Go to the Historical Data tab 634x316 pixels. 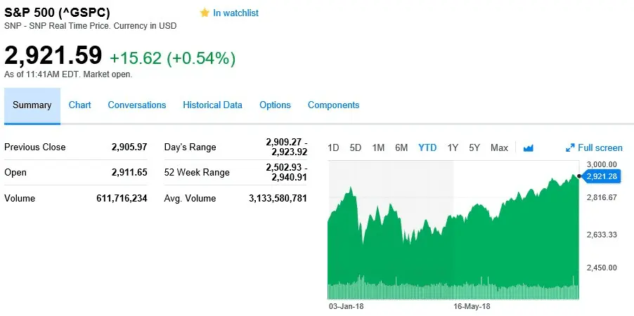(212, 105)
